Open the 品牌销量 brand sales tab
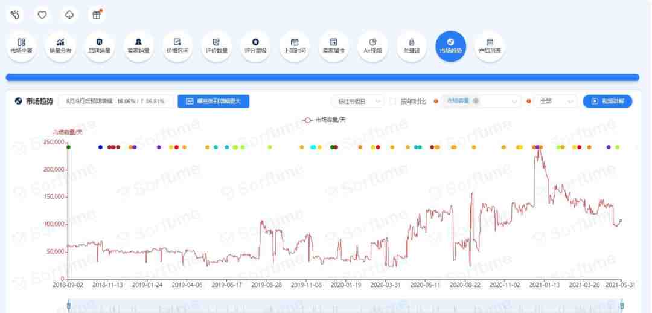 click(100, 46)
